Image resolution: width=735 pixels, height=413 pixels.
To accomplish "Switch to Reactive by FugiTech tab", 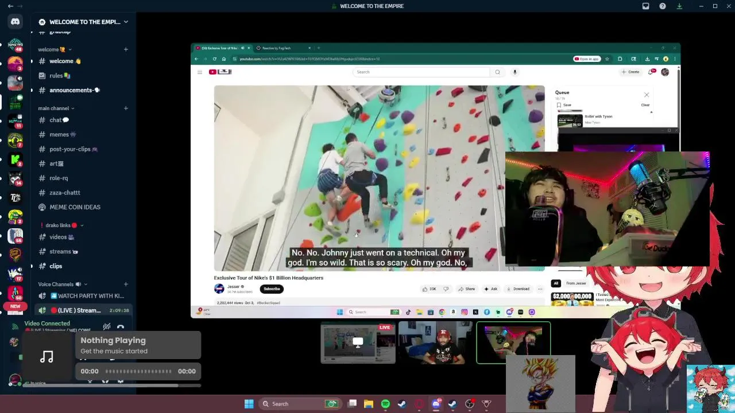I will click(x=283, y=48).
